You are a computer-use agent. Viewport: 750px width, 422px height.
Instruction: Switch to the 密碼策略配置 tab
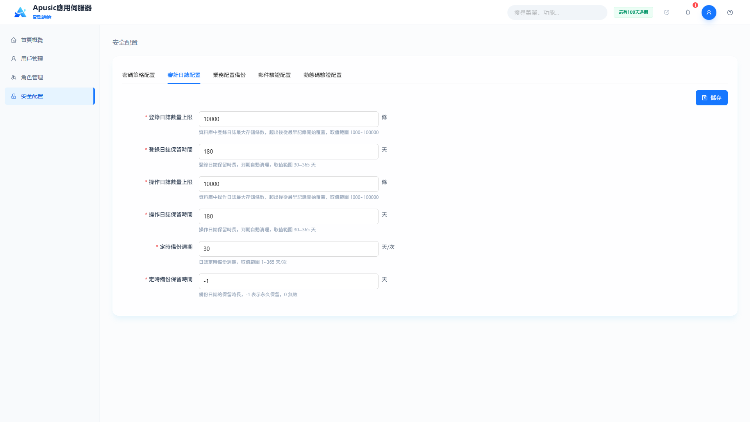tap(139, 75)
